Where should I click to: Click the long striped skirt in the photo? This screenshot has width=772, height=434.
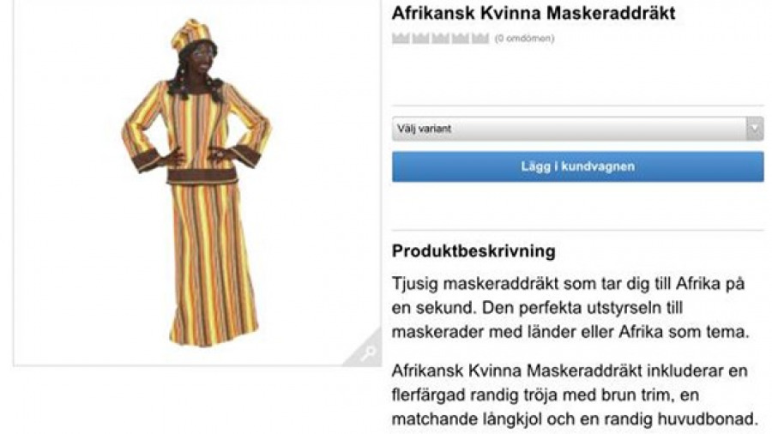[x=213, y=263]
